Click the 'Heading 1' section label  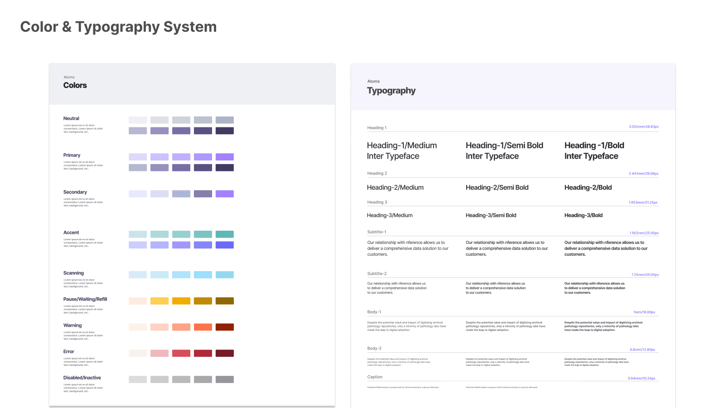[x=377, y=128]
